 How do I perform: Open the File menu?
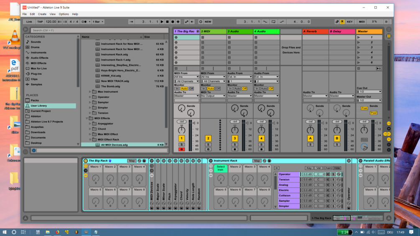point(24,14)
